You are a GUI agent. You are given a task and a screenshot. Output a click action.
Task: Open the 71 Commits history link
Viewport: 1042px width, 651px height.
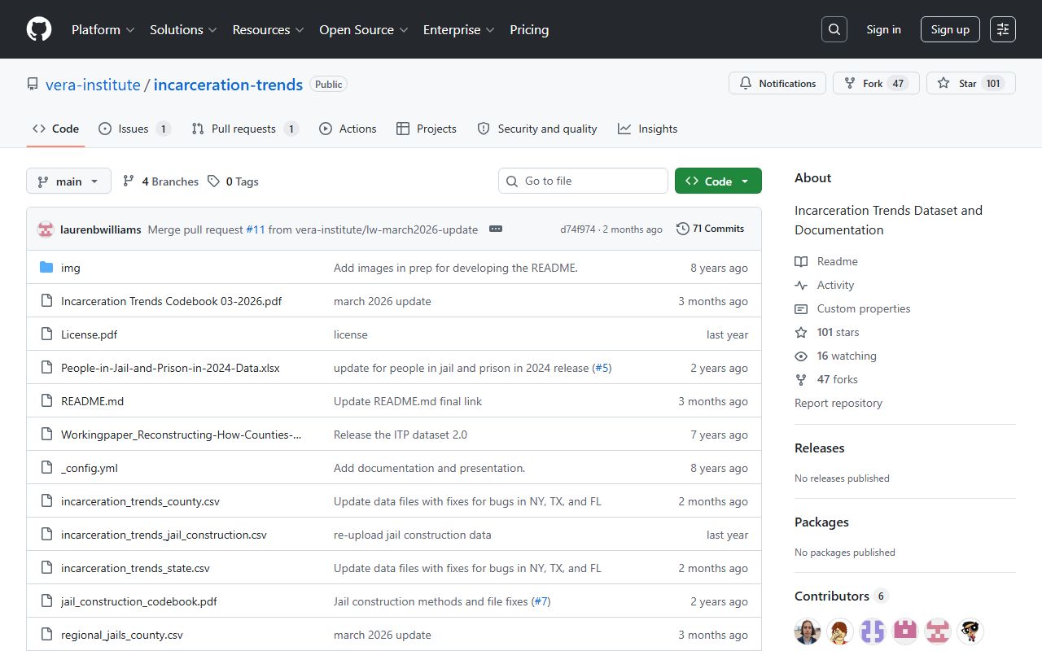[x=711, y=229]
